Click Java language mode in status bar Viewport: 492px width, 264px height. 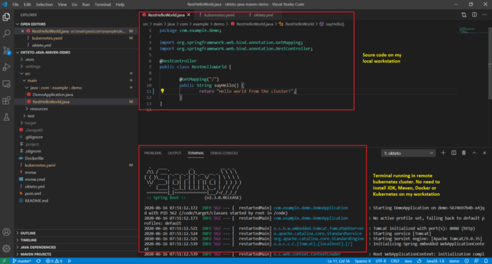pyautogui.click(x=408, y=261)
